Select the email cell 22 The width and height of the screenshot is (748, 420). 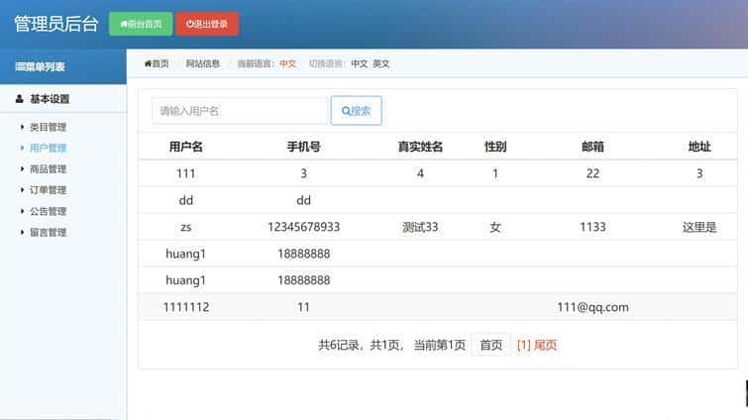click(x=592, y=173)
